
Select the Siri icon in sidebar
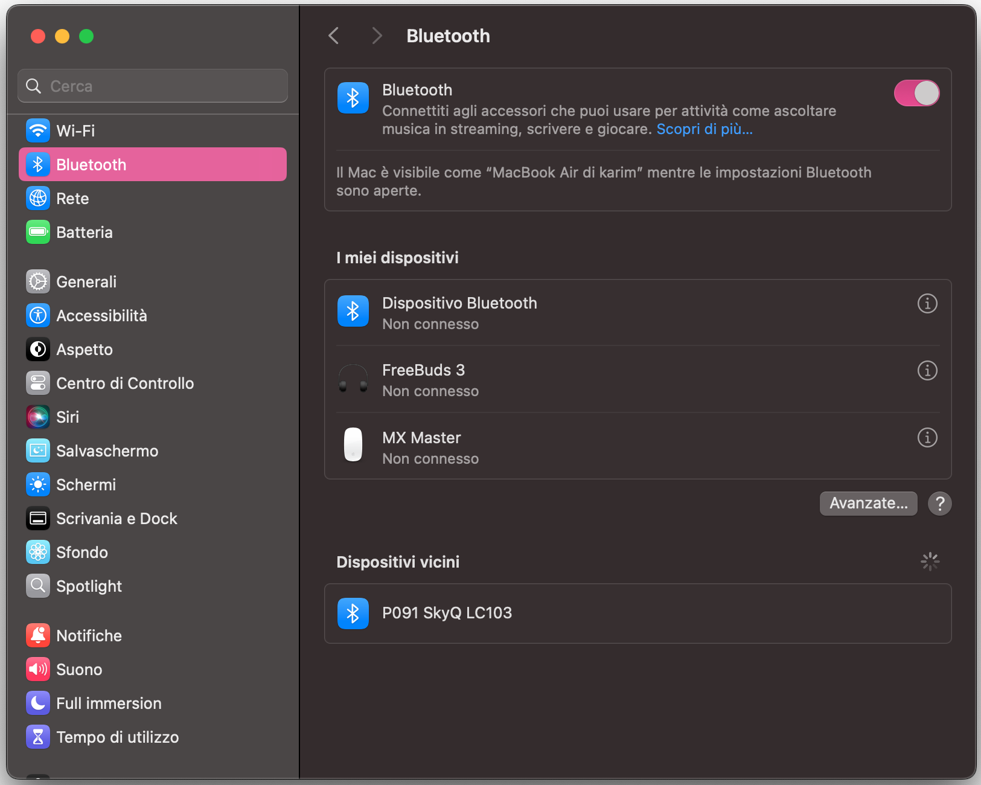pos(37,417)
